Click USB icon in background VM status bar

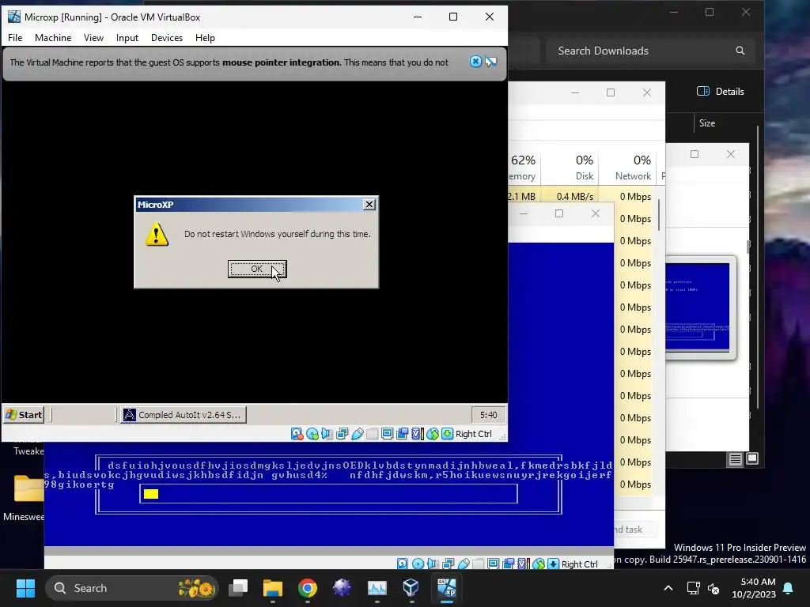(x=464, y=564)
